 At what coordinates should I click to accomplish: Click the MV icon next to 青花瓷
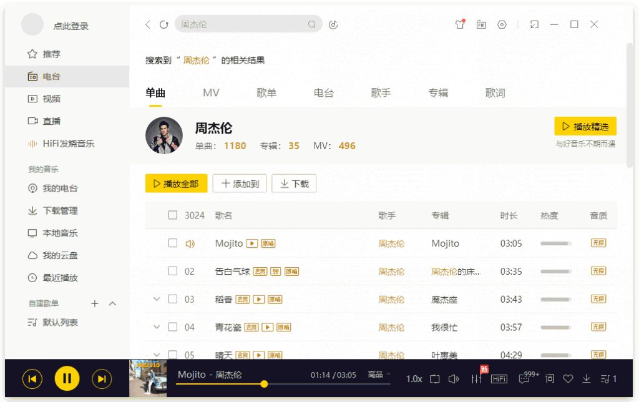click(267, 327)
